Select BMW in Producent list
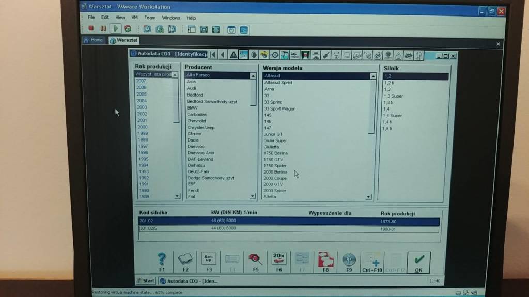529x297 pixels. (192, 108)
